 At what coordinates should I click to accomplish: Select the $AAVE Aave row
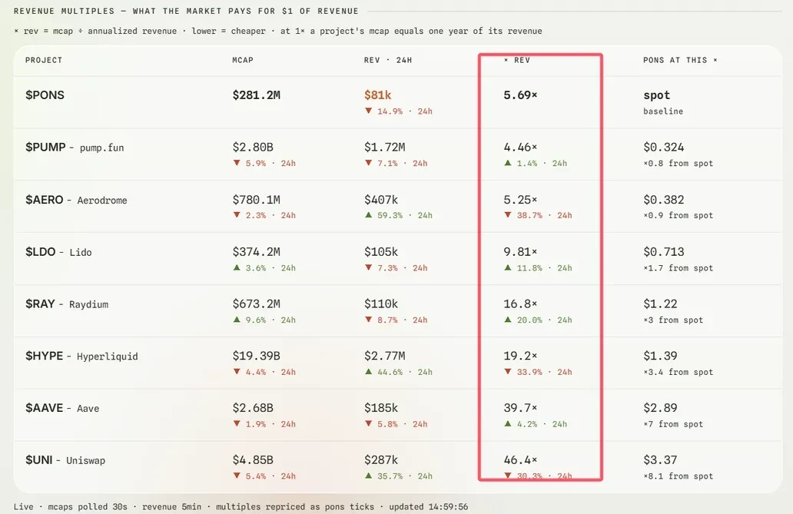pos(398,415)
